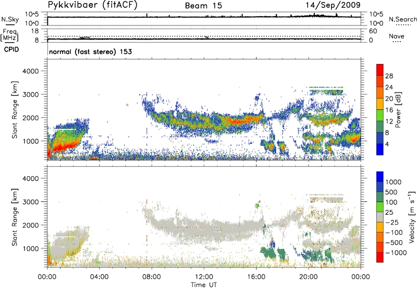Click the 4000 tick on the power panel axis

point(31,71)
